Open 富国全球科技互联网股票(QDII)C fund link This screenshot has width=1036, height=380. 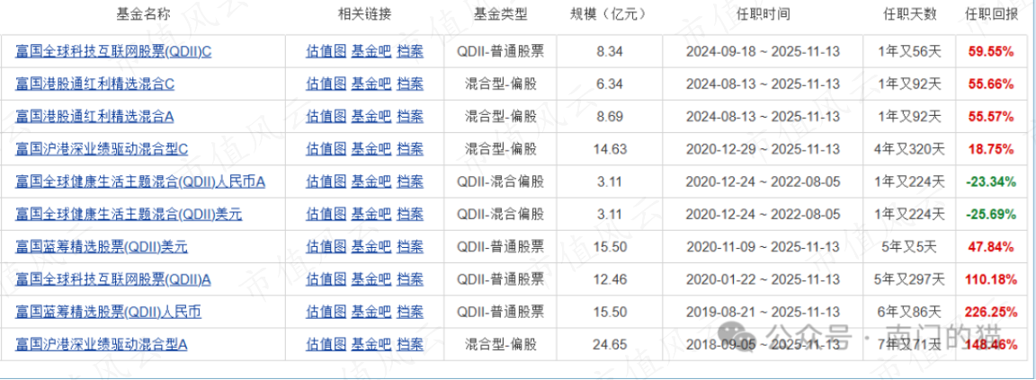coord(113,51)
